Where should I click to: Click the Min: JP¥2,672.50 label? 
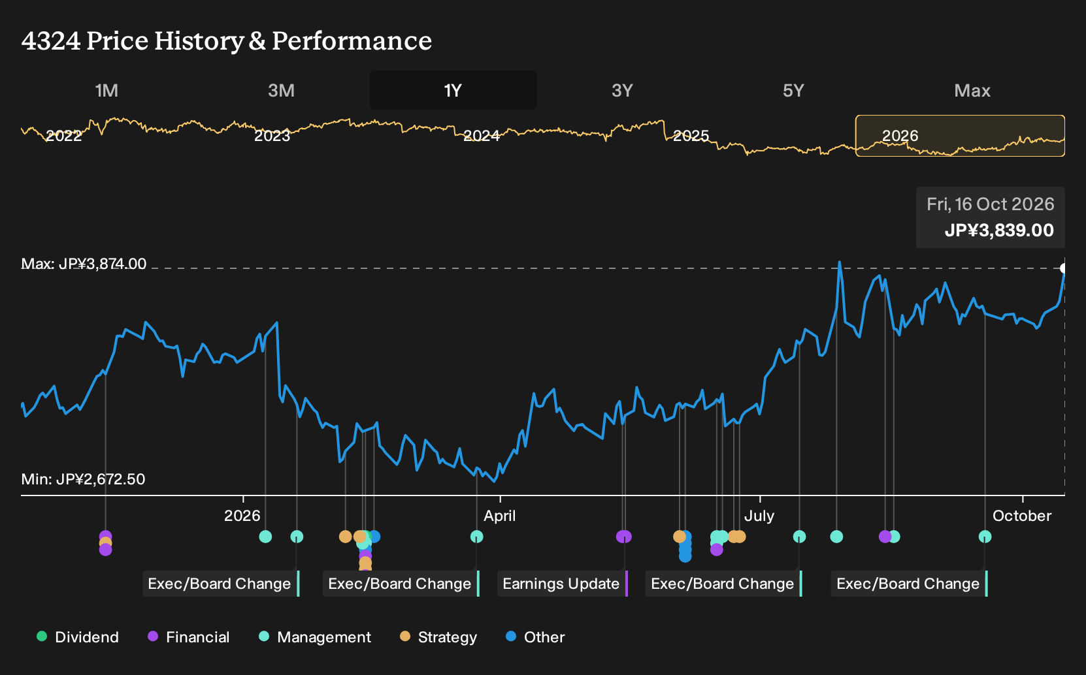(83, 479)
